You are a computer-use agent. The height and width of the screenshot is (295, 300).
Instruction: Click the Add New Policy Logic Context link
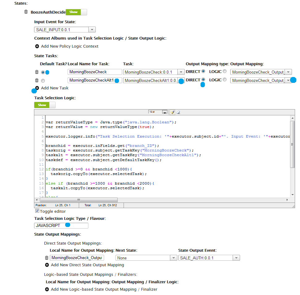pyautogui.click(x=70, y=46)
